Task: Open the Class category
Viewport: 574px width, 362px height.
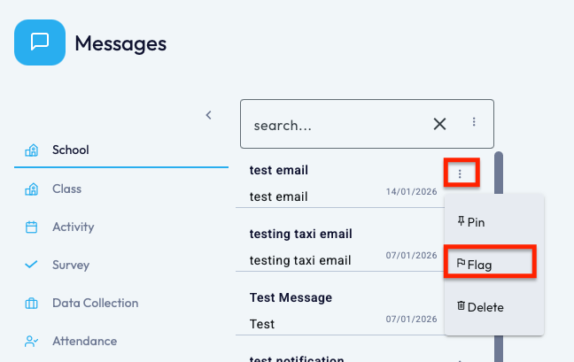Action: [x=66, y=189]
